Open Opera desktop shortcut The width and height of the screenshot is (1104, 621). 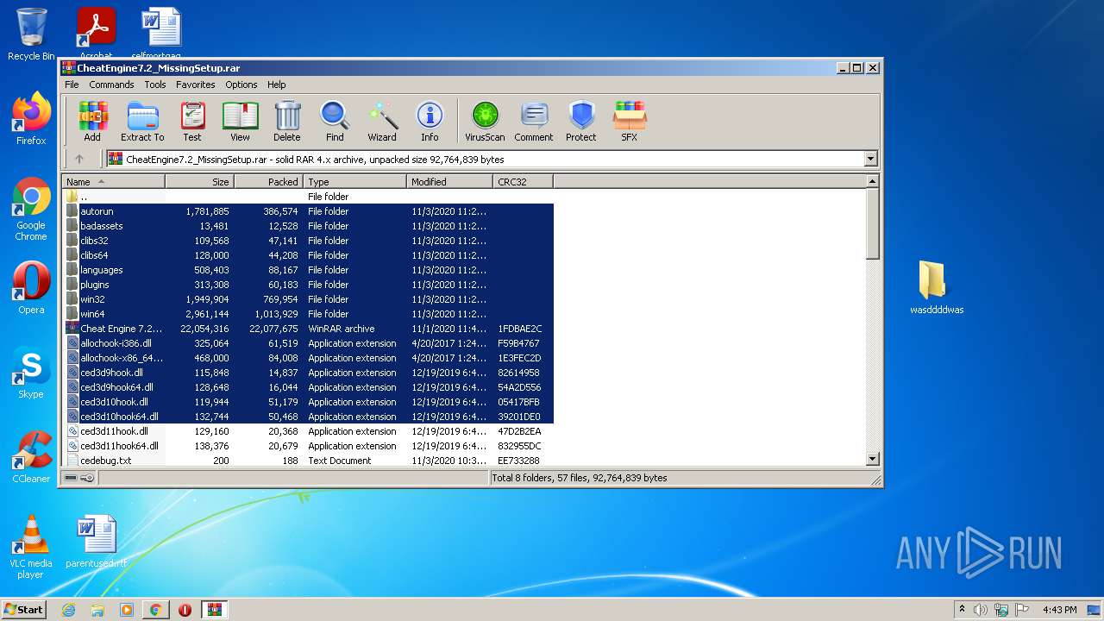click(x=31, y=288)
